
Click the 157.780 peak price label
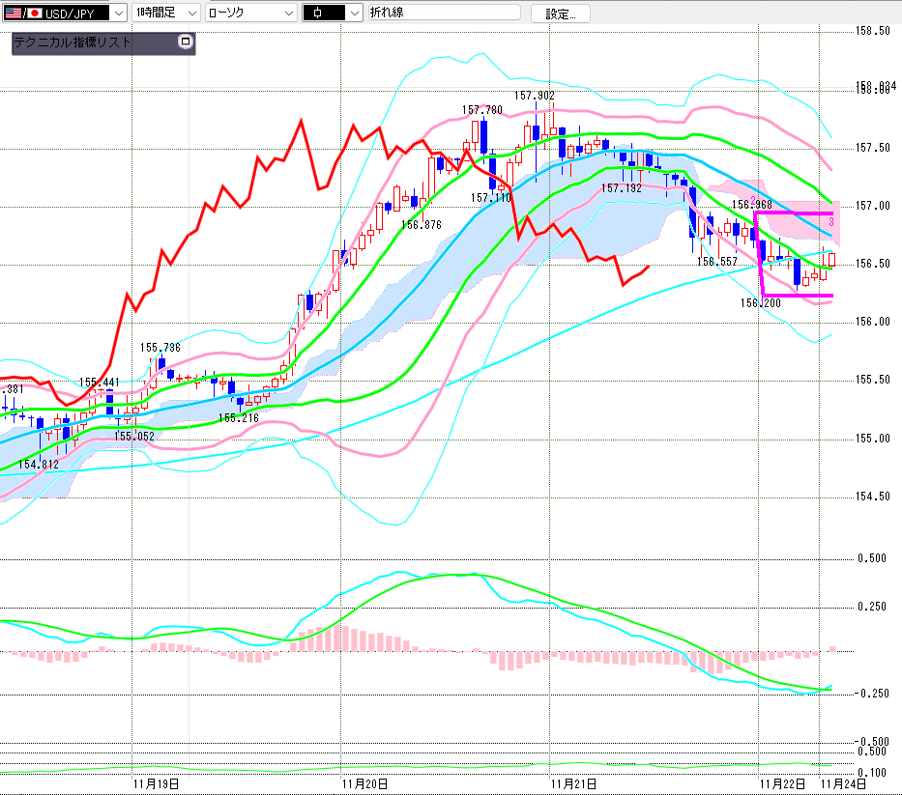pos(481,110)
